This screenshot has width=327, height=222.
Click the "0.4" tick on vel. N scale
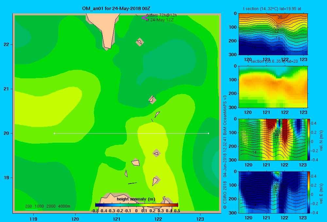[x=314, y=123]
